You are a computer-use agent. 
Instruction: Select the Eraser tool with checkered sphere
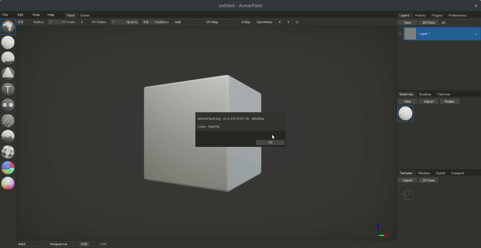pos(8,42)
